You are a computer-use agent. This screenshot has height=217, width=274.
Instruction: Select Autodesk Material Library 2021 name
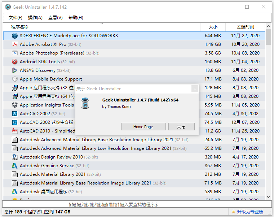pos(53,174)
